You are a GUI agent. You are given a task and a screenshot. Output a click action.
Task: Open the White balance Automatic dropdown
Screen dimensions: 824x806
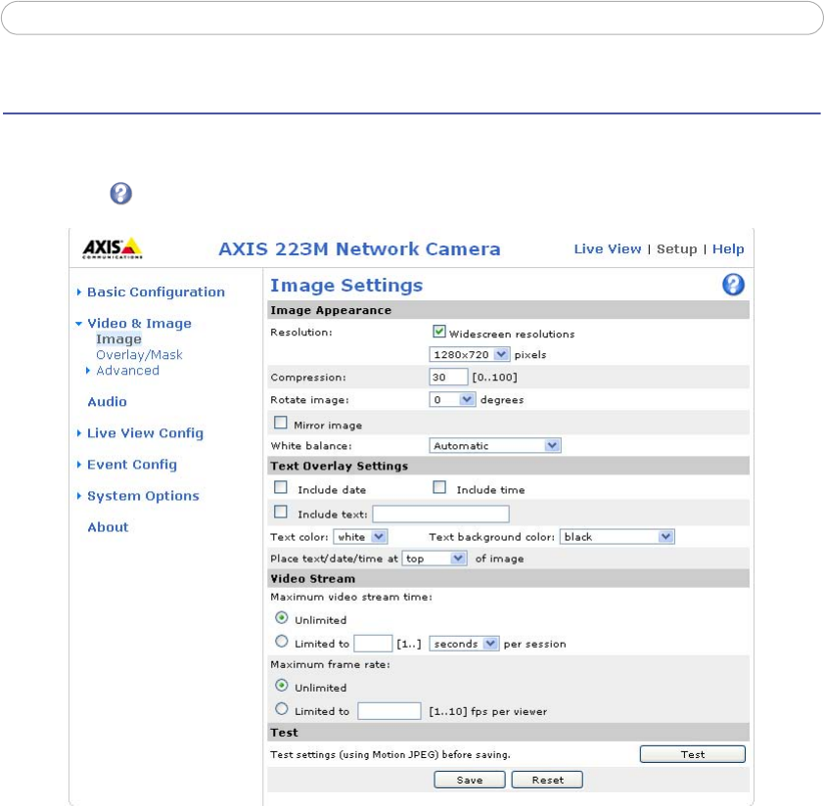coord(495,445)
